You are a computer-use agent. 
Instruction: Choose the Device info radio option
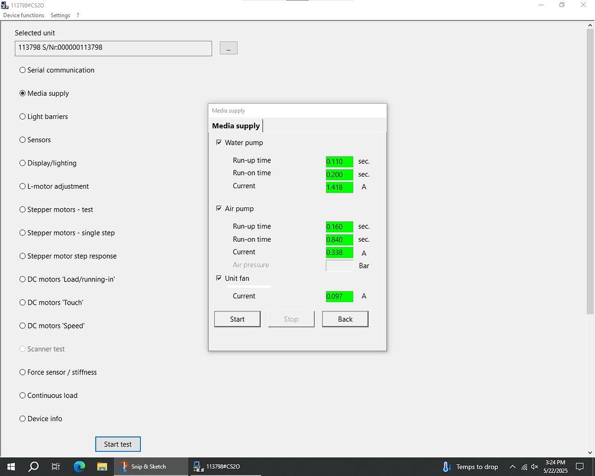click(23, 418)
